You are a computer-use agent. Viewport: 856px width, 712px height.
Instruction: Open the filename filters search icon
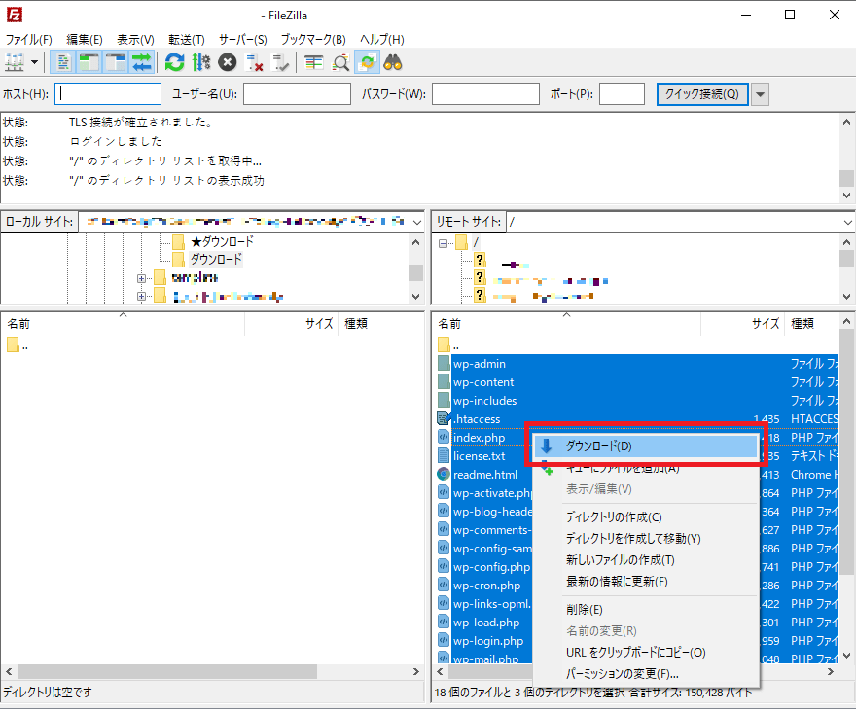[x=340, y=62]
